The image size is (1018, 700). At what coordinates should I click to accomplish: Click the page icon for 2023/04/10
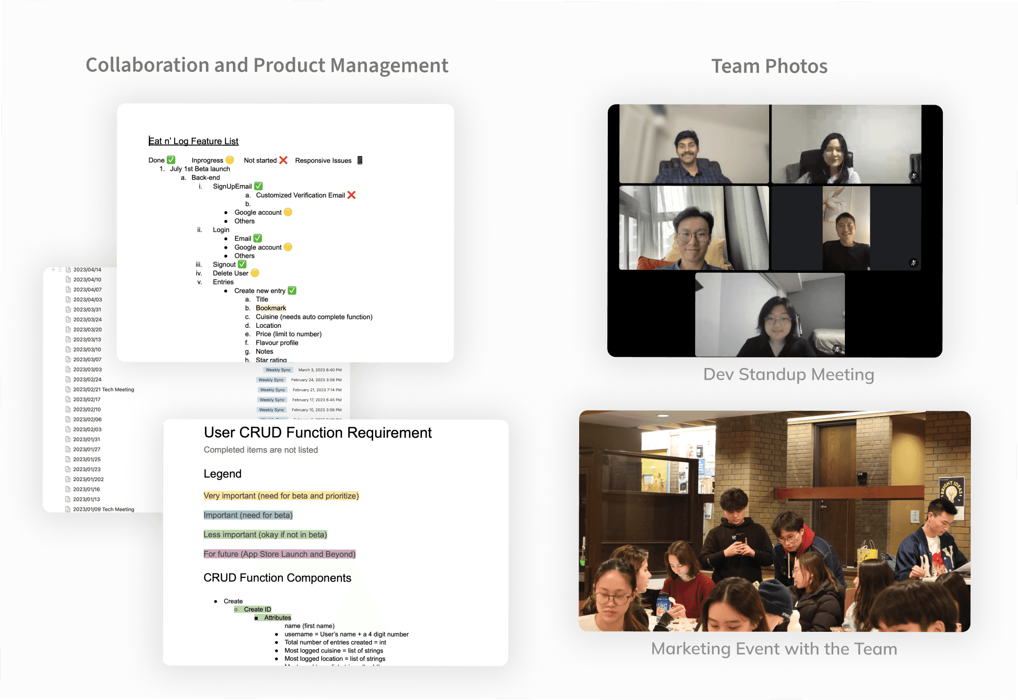click(x=68, y=280)
